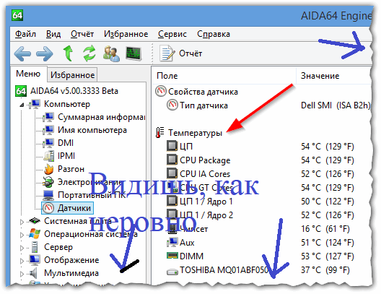Click the monitor icon next to Aux
The width and height of the screenshot is (381, 294).
pos(172,242)
